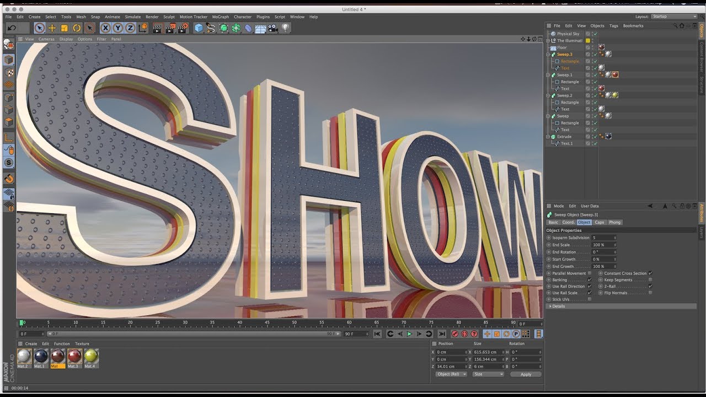Select the Scale tool in top toolbar

(64, 28)
